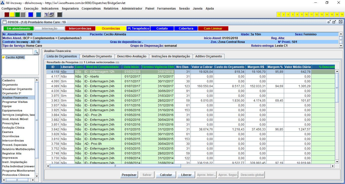
Task: Minimize the Prontuário Home Care internal frame
Action: click(x=329, y=22)
